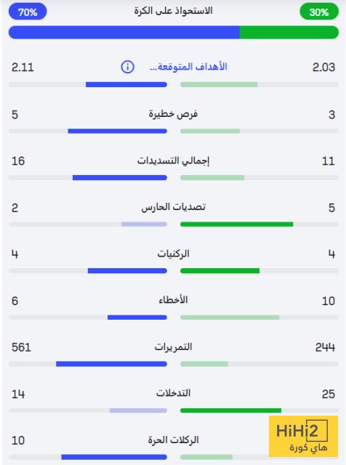This screenshot has width=346, height=465.
Task: Select the 30% possession badge
Action: click(x=319, y=12)
